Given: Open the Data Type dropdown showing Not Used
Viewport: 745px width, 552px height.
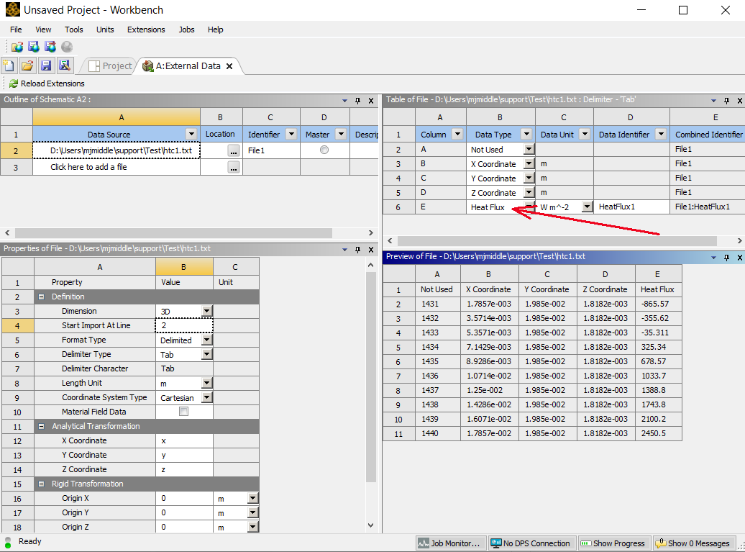Looking at the screenshot, I should click(x=529, y=149).
